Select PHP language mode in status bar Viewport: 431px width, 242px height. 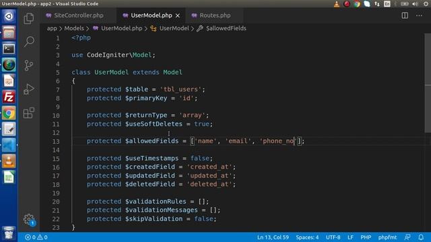pyautogui.click(x=366, y=237)
